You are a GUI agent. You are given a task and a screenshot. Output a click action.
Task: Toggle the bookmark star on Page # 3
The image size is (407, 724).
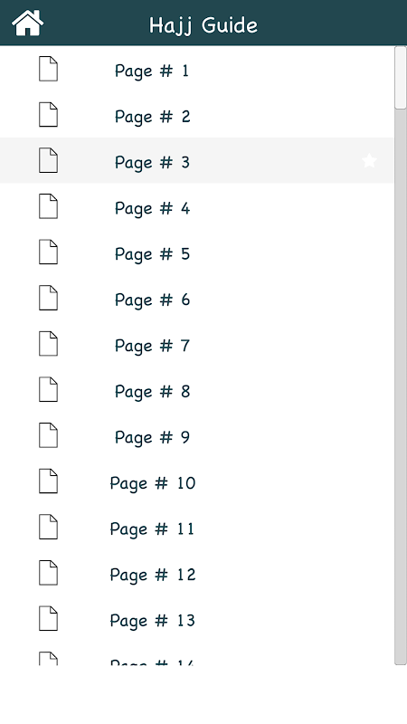(369, 161)
